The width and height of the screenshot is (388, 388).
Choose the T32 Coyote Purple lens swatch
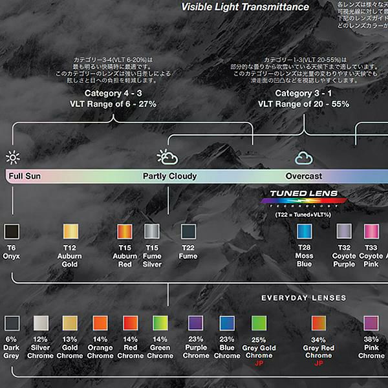point(344,232)
